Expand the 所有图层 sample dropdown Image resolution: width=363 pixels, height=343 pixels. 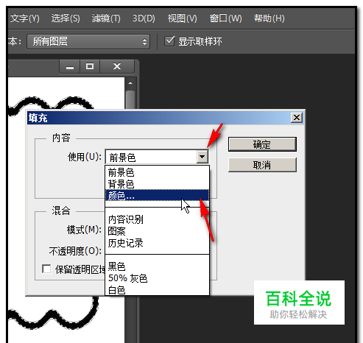(88, 41)
